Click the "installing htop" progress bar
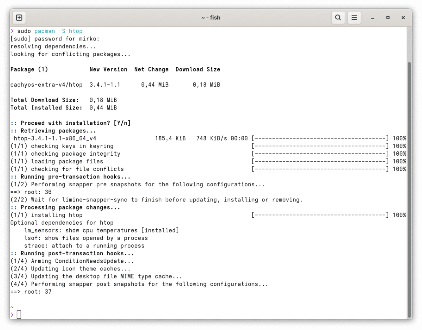 coord(320,215)
